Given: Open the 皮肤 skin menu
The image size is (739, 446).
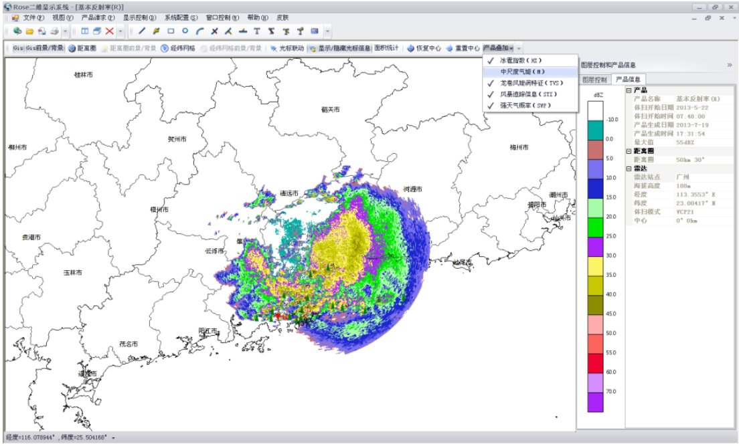Looking at the screenshot, I should coord(282,18).
